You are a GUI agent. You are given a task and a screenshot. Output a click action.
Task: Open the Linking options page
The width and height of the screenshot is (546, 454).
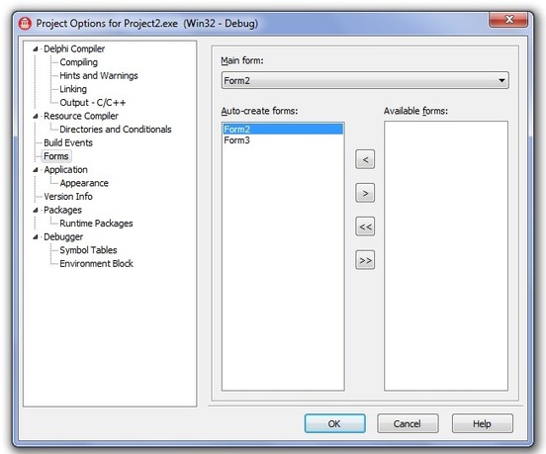point(73,89)
